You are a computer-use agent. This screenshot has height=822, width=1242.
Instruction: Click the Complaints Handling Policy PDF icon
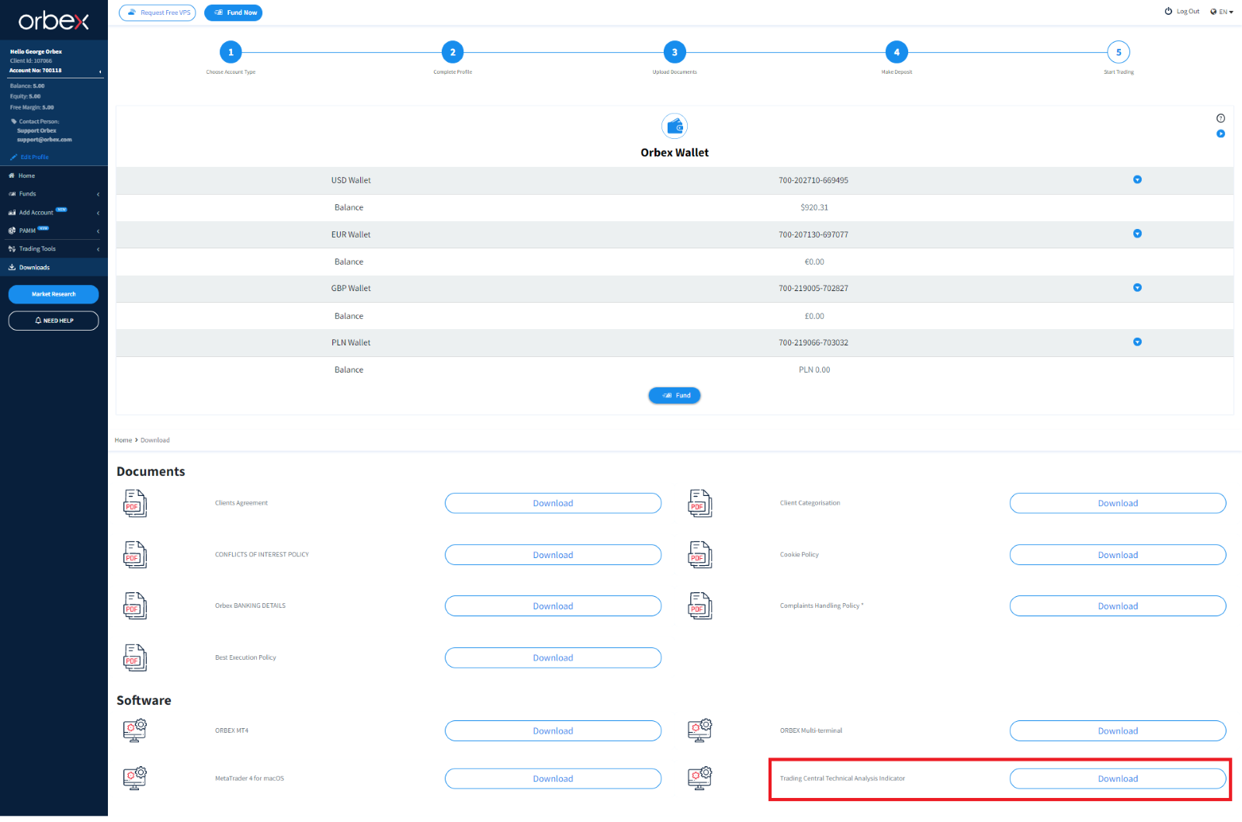pyautogui.click(x=700, y=606)
